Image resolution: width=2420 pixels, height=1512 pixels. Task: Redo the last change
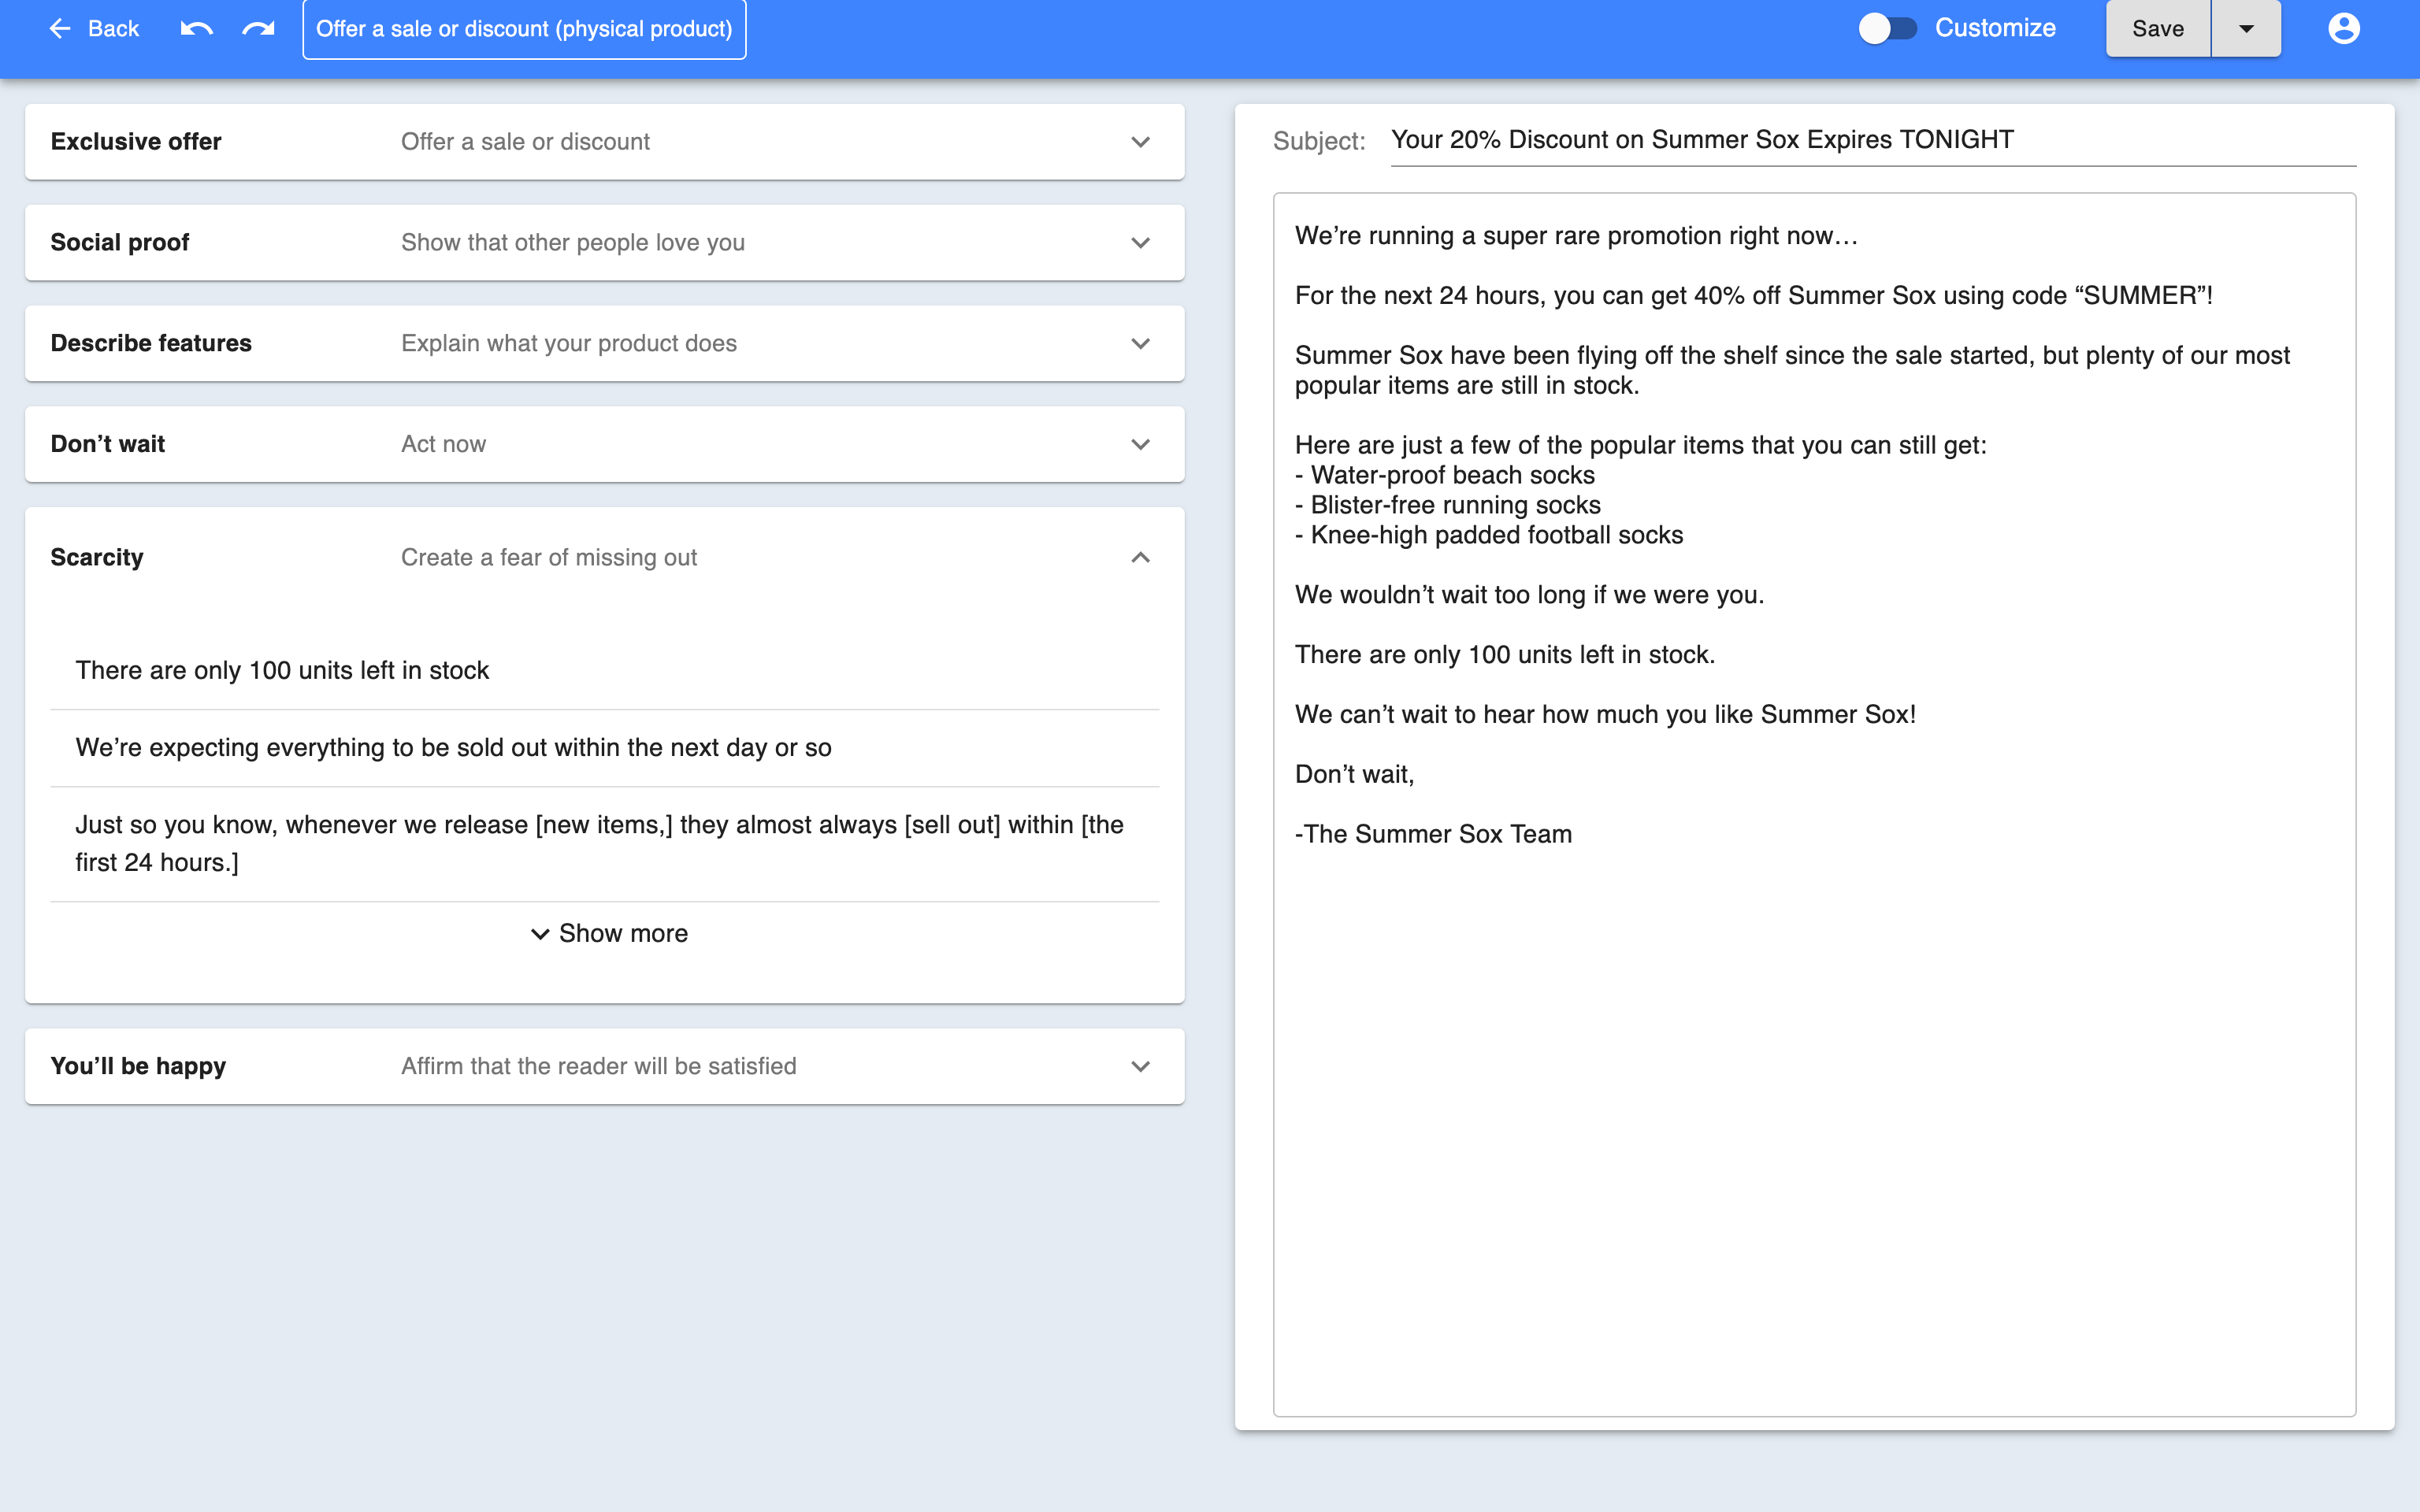pos(258,28)
